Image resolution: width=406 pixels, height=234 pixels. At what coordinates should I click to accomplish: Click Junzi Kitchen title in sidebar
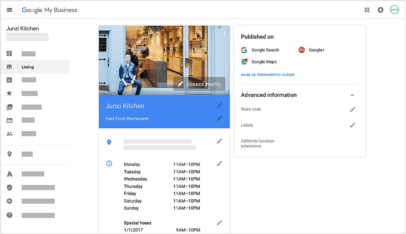pos(22,29)
